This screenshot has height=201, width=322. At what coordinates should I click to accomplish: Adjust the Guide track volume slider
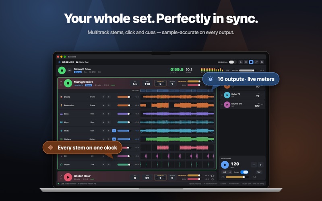(124, 164)
